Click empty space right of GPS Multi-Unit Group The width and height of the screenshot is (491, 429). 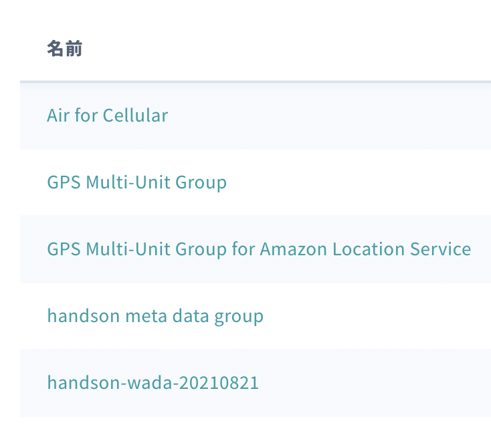click(x=359, y=182)
